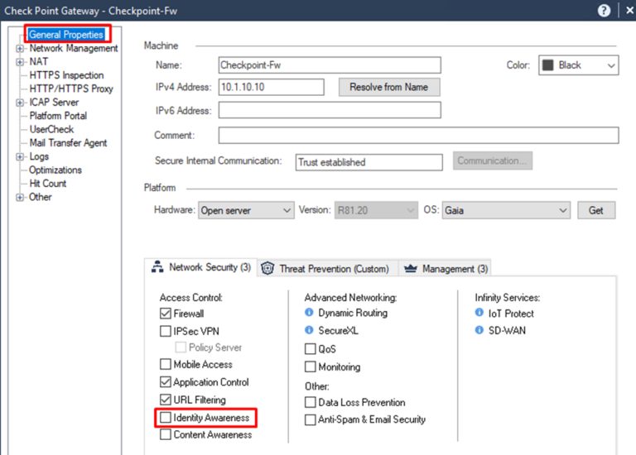This screenshot has height=455, width=636.
Task: Click the IPv4 Address input field
Action: point(271,87)
